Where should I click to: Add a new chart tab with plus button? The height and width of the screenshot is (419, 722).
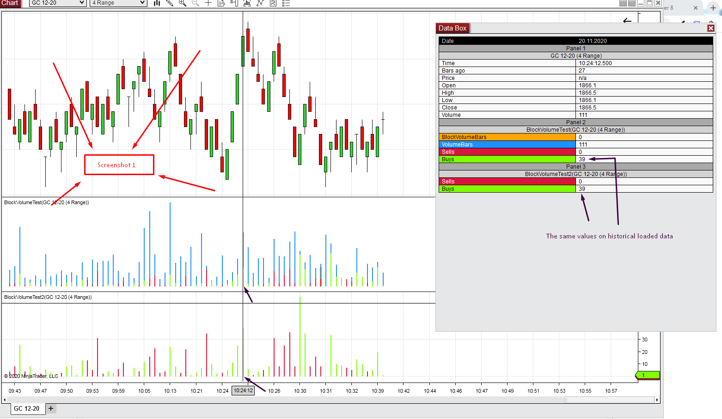click(x=51, y=408)
